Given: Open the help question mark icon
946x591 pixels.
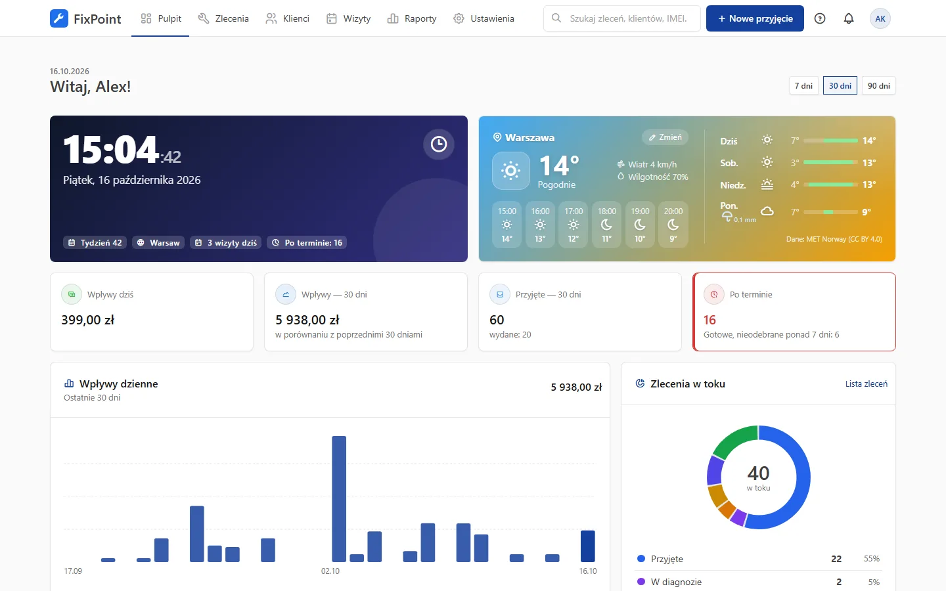Looking at the screenshot, I should pos(820,18).
